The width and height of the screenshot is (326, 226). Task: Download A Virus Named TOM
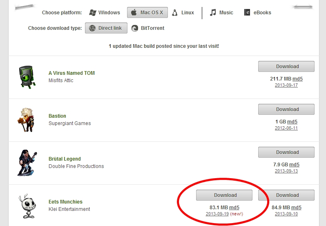286,67
